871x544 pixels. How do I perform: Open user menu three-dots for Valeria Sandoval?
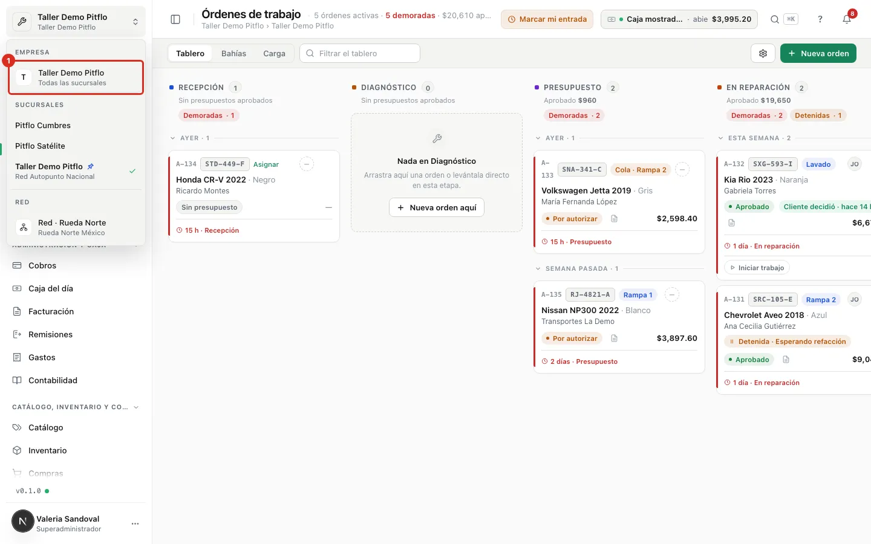pyautogui.click(x=135, y=523)
